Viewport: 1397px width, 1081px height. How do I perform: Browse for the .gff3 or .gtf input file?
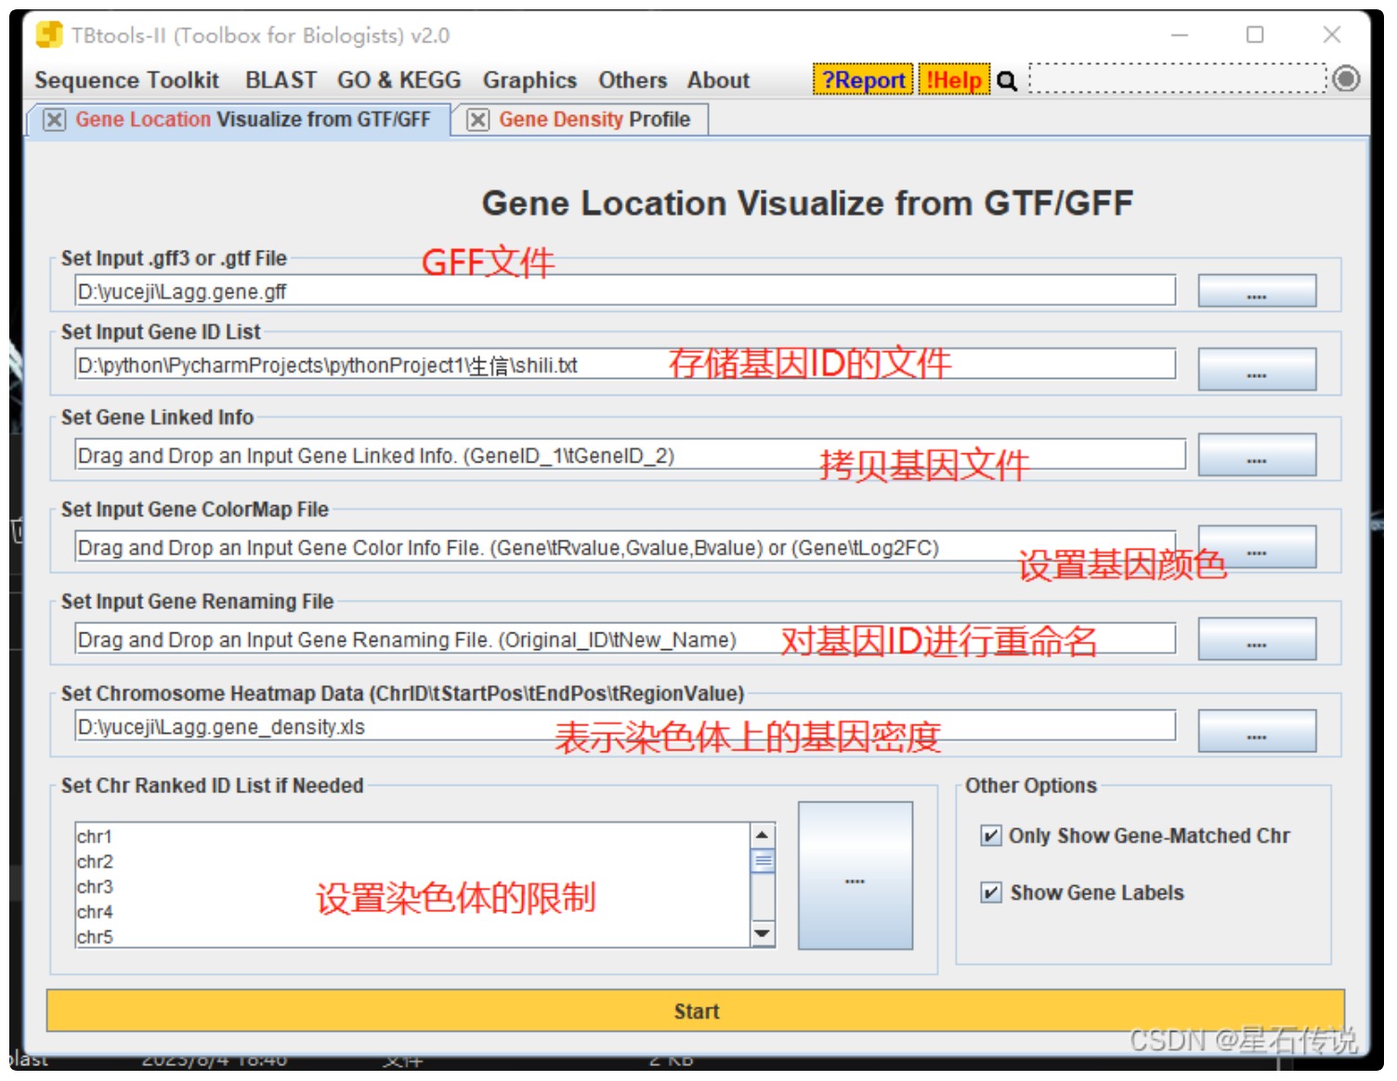click(x=1257, y=291)
